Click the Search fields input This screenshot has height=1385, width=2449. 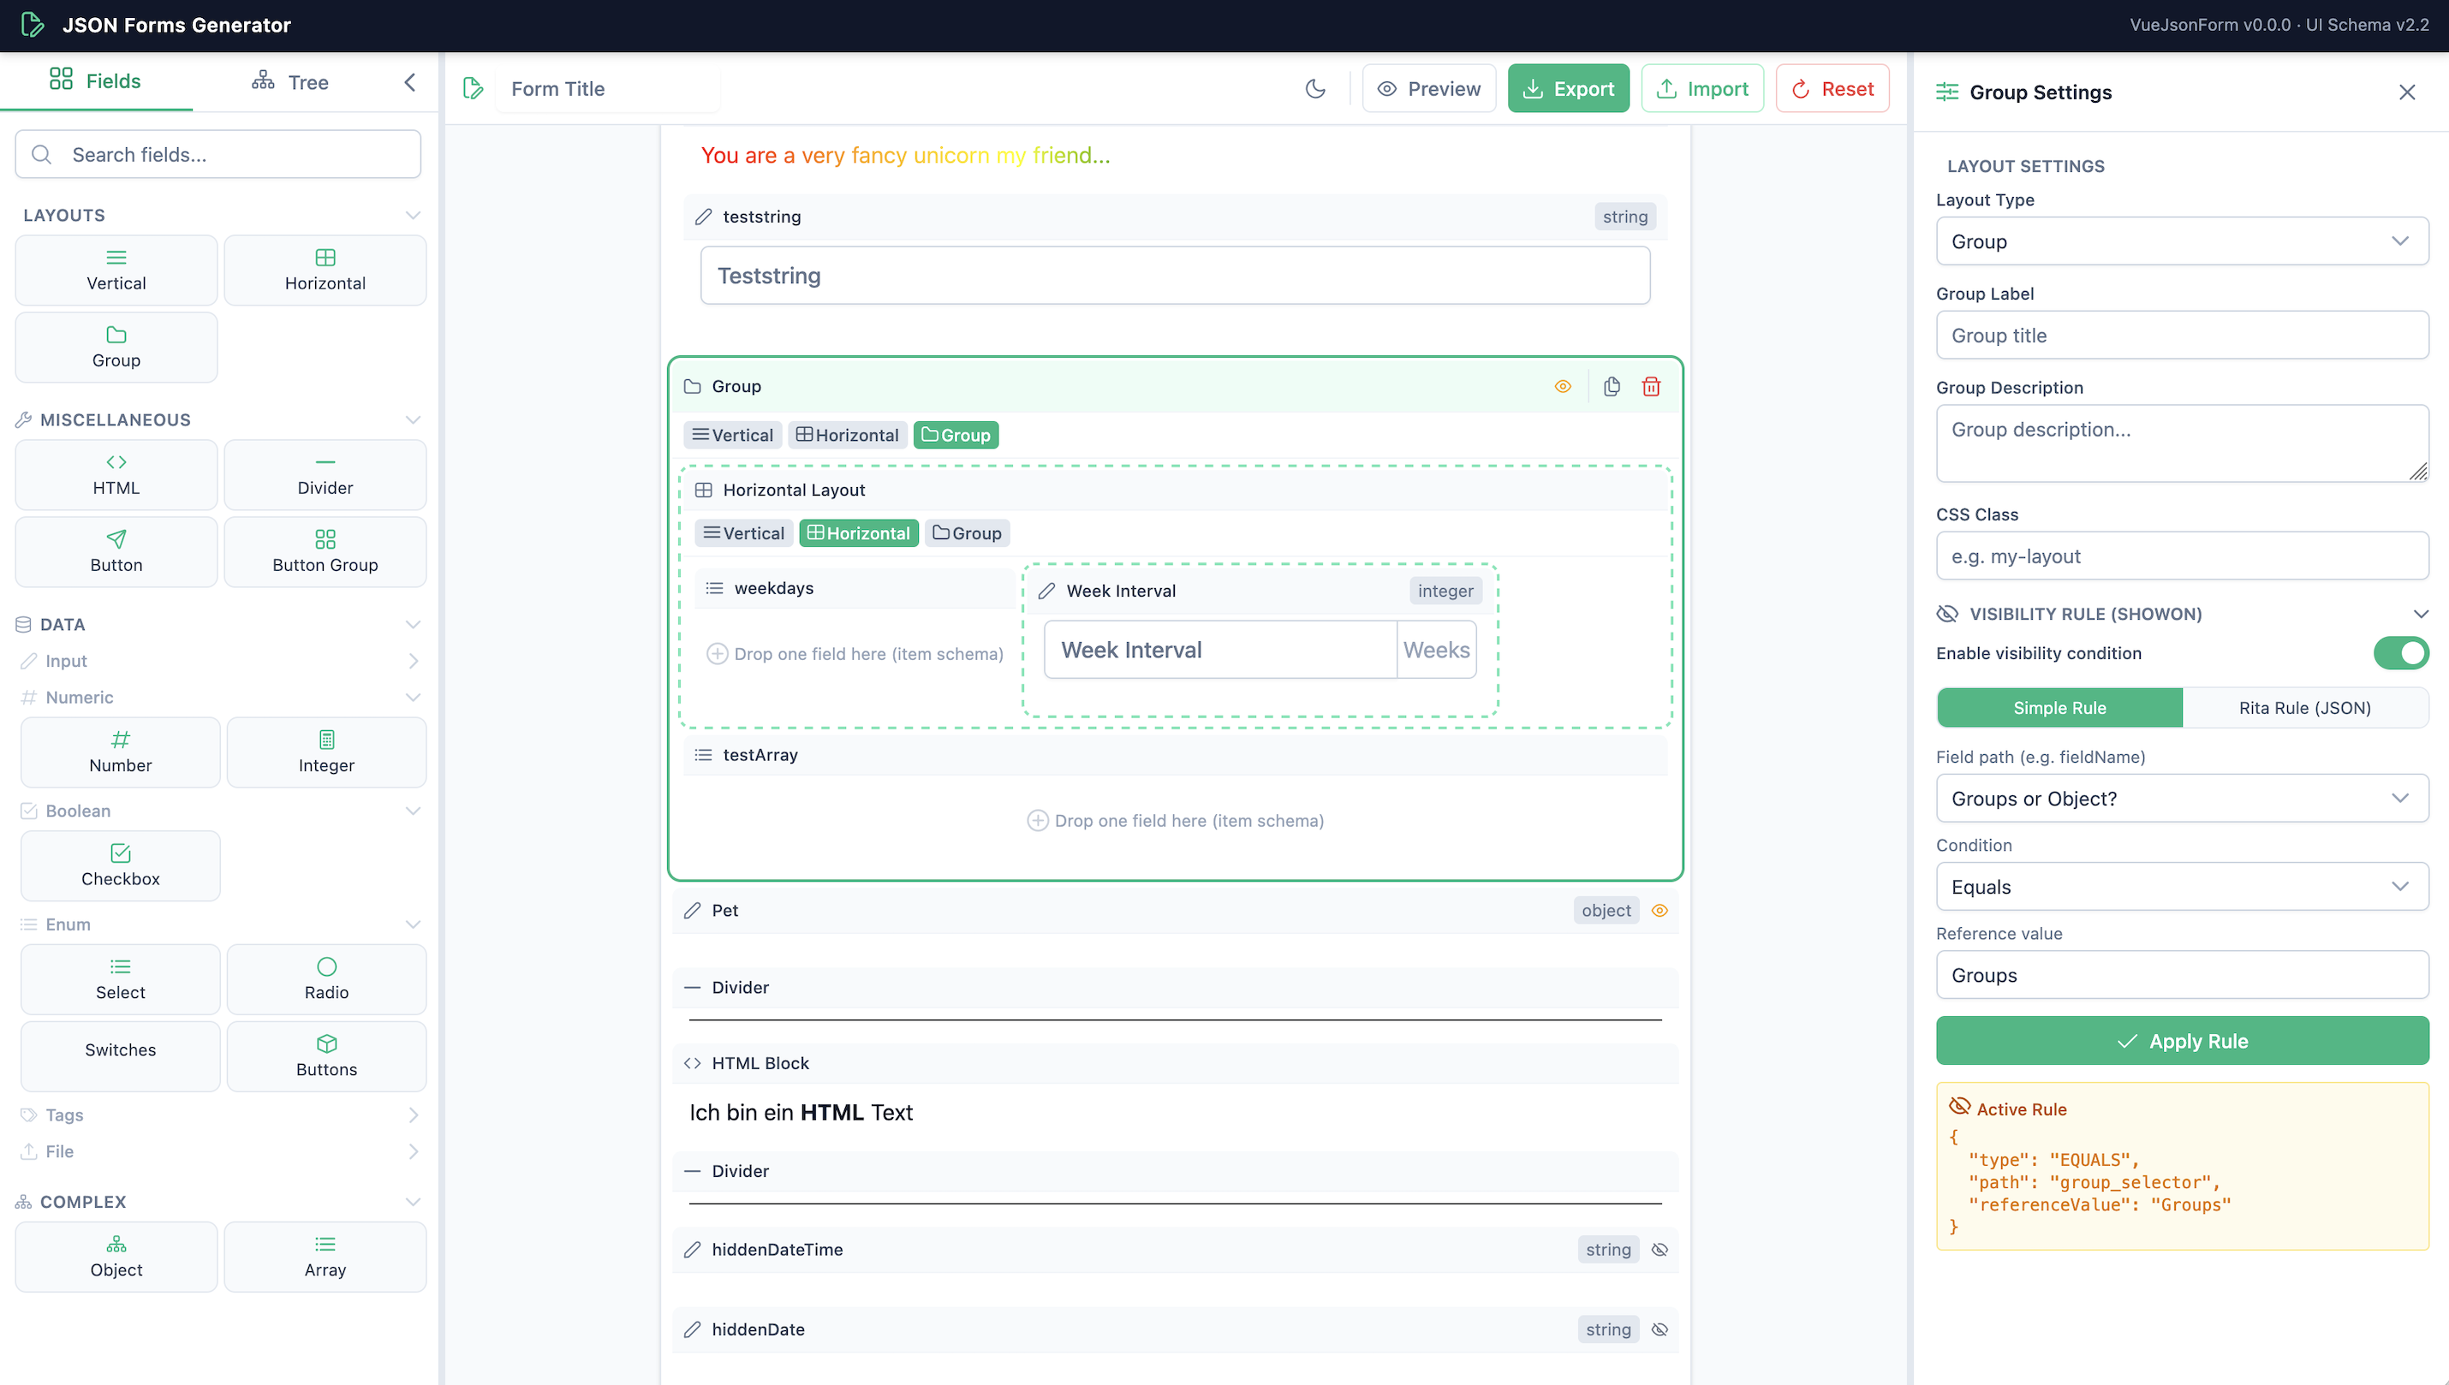[x=217, y=154]
